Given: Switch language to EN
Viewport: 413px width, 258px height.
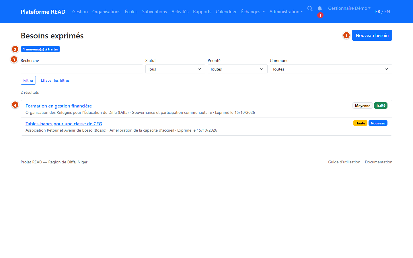Looking at the screenshot, I should tap(387, 12).
